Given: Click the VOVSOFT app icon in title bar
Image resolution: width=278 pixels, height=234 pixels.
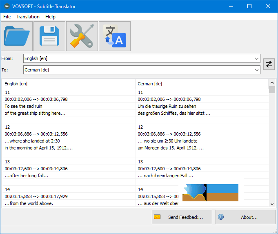Looking at the screenshot, I should pyautogui.click(x=7, y=7).
